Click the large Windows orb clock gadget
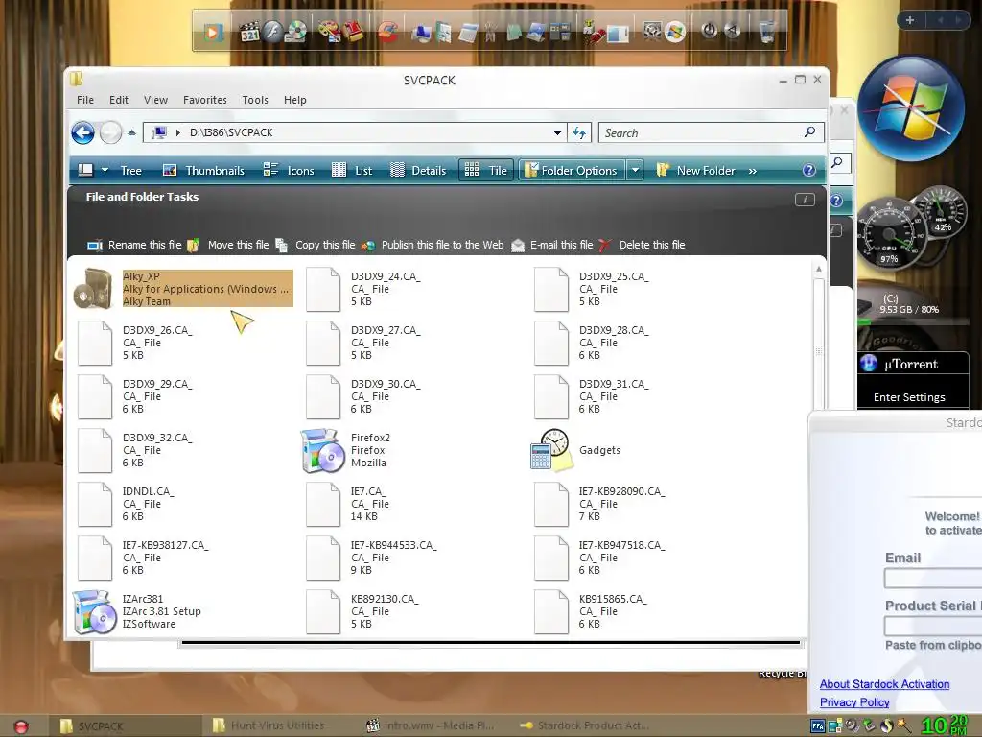The height and width of the screenshot is (737, 982). click(911, 108)
